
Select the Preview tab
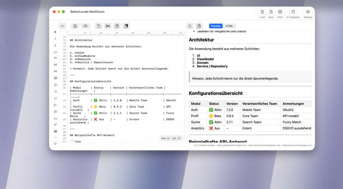pos(216,26)
